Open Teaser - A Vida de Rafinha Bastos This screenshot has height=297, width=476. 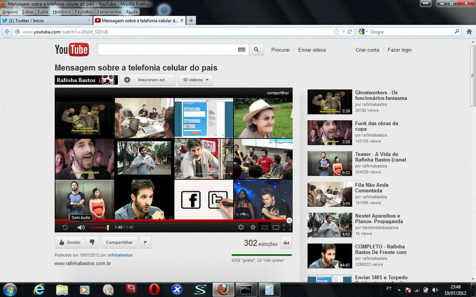click(330, 164)
